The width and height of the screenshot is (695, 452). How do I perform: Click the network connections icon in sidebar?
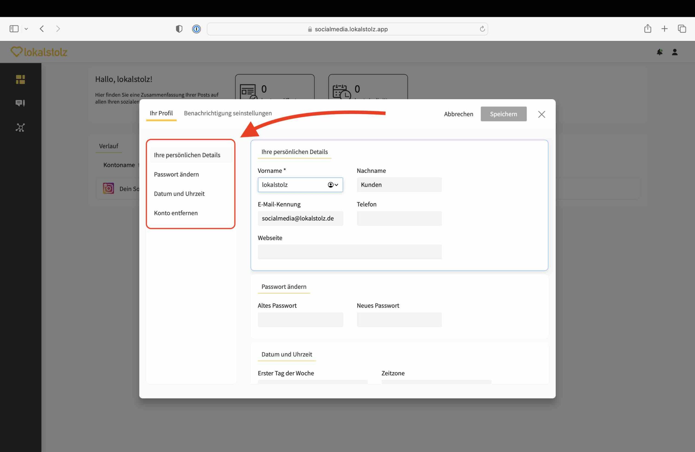[x=20, y=127]
